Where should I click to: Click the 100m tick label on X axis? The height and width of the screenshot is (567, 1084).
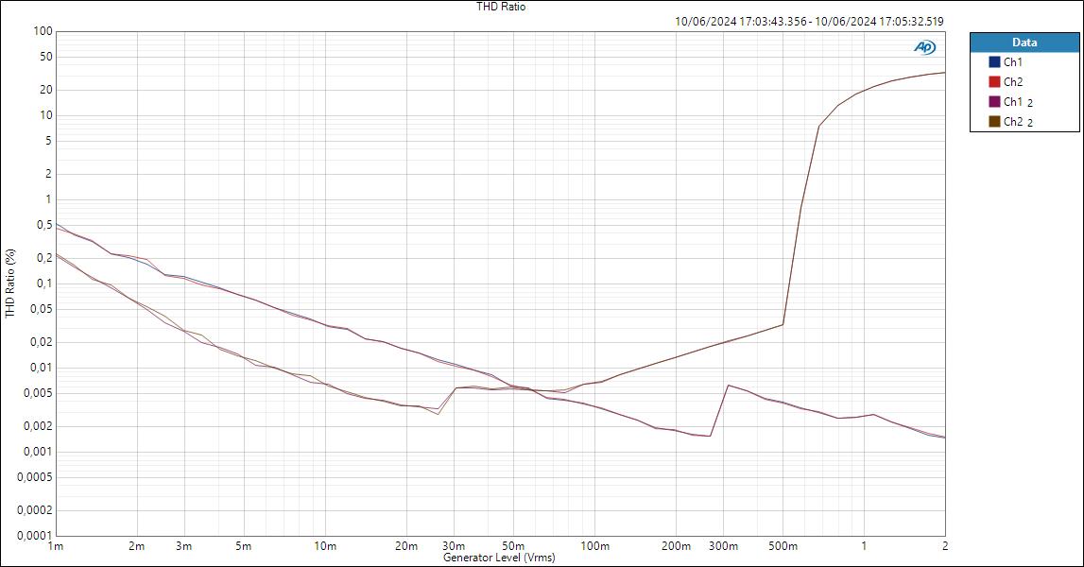tap(594, 546)
